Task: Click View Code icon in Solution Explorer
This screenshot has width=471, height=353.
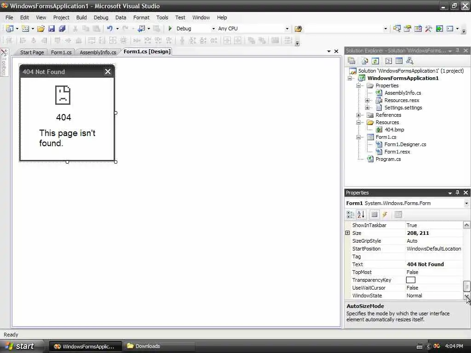Action: click(388, 61)
